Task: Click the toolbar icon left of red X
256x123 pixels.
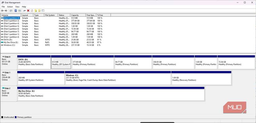Action: coord(25,11)
